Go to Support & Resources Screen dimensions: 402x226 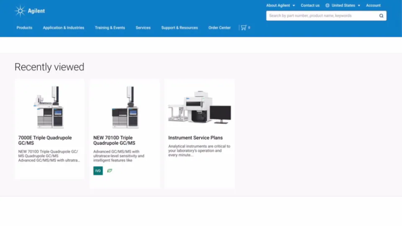179,28
